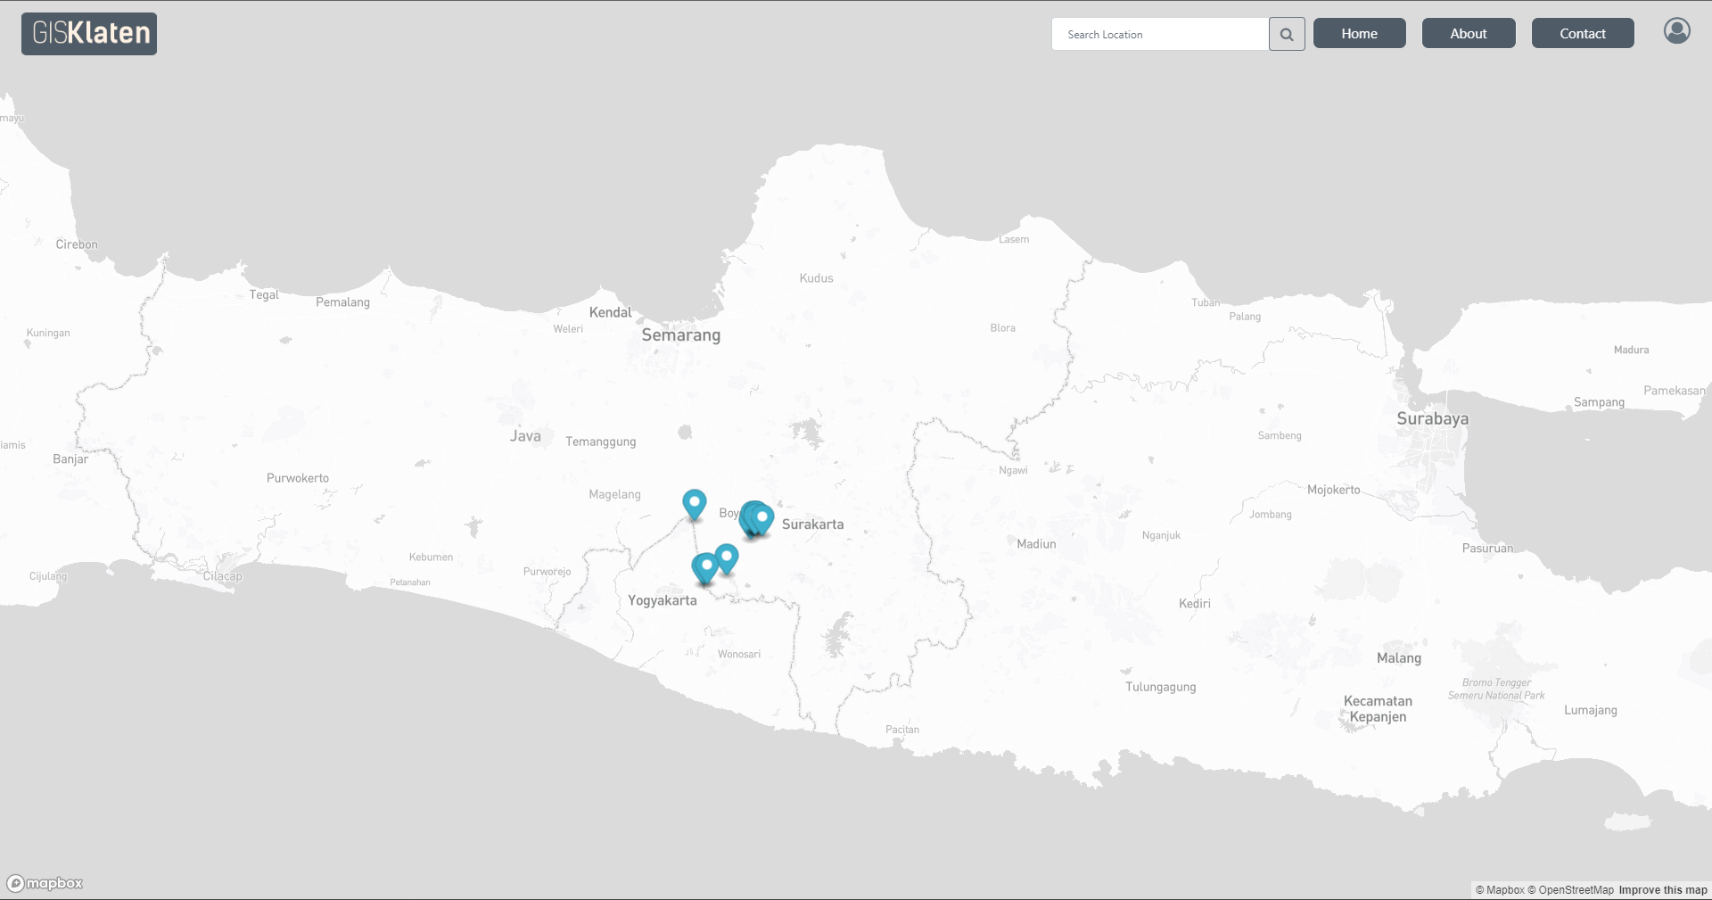Click the Yogyakarta city label on map
Screen dimensions: 1712x900
pos(662,599)
